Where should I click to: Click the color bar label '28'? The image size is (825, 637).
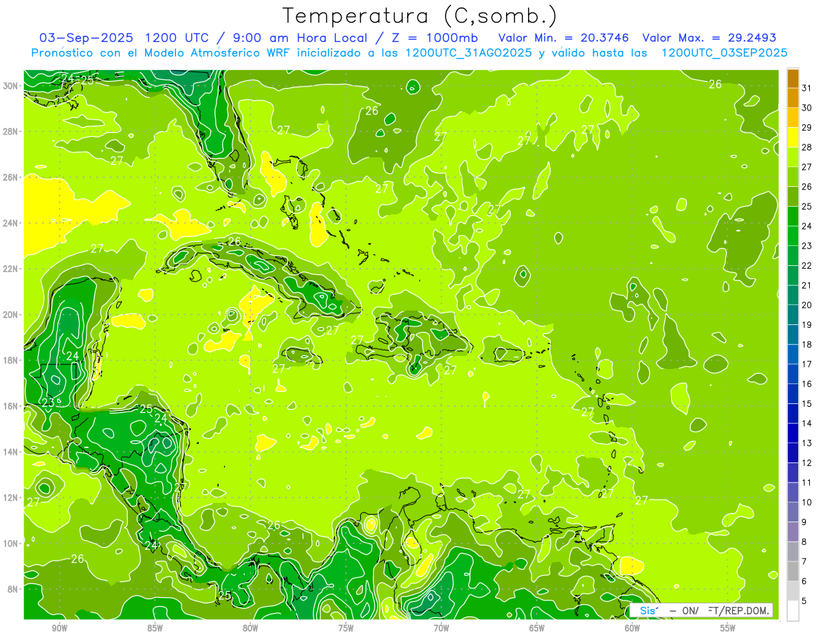tap(807, 147)
